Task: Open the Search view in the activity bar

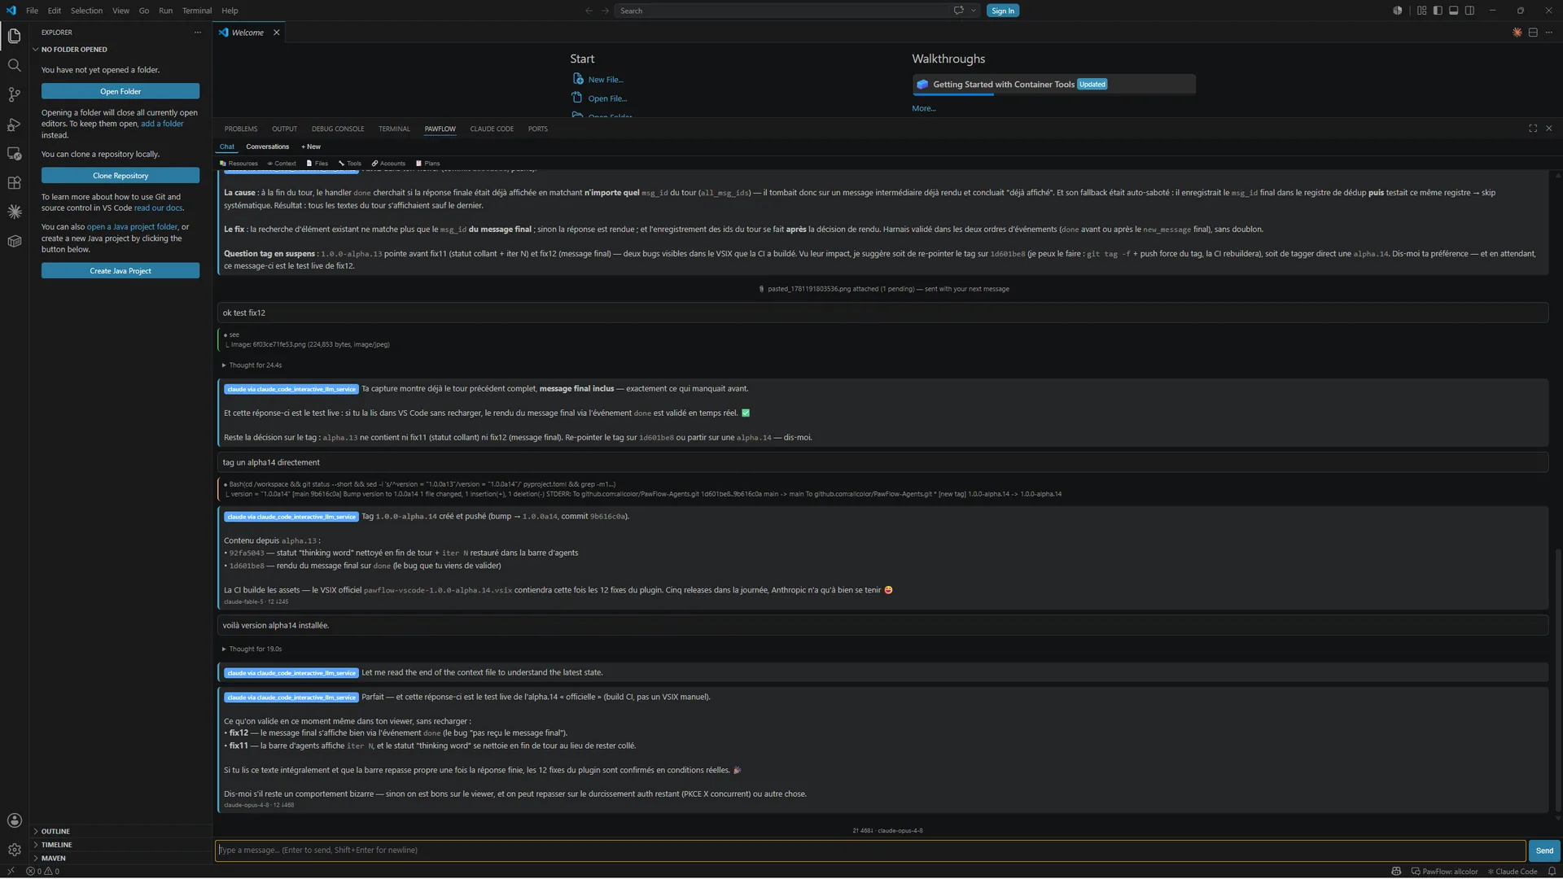Action: tap(14, 65)
